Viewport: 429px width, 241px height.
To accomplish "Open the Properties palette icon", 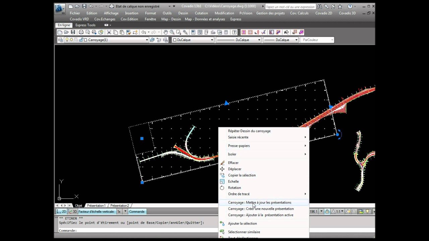I will coord(193,32).
